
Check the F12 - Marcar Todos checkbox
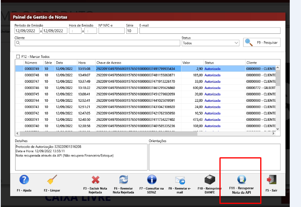tap(18, 56)
